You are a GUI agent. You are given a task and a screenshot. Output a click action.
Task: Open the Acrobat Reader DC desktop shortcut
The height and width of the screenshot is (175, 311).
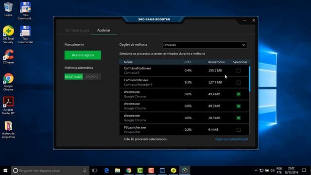point(8,105)
